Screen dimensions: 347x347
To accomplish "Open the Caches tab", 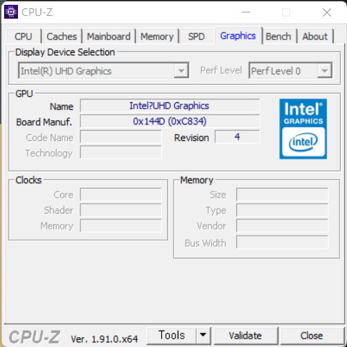I will pyautogui.click(x=62, y=37).
